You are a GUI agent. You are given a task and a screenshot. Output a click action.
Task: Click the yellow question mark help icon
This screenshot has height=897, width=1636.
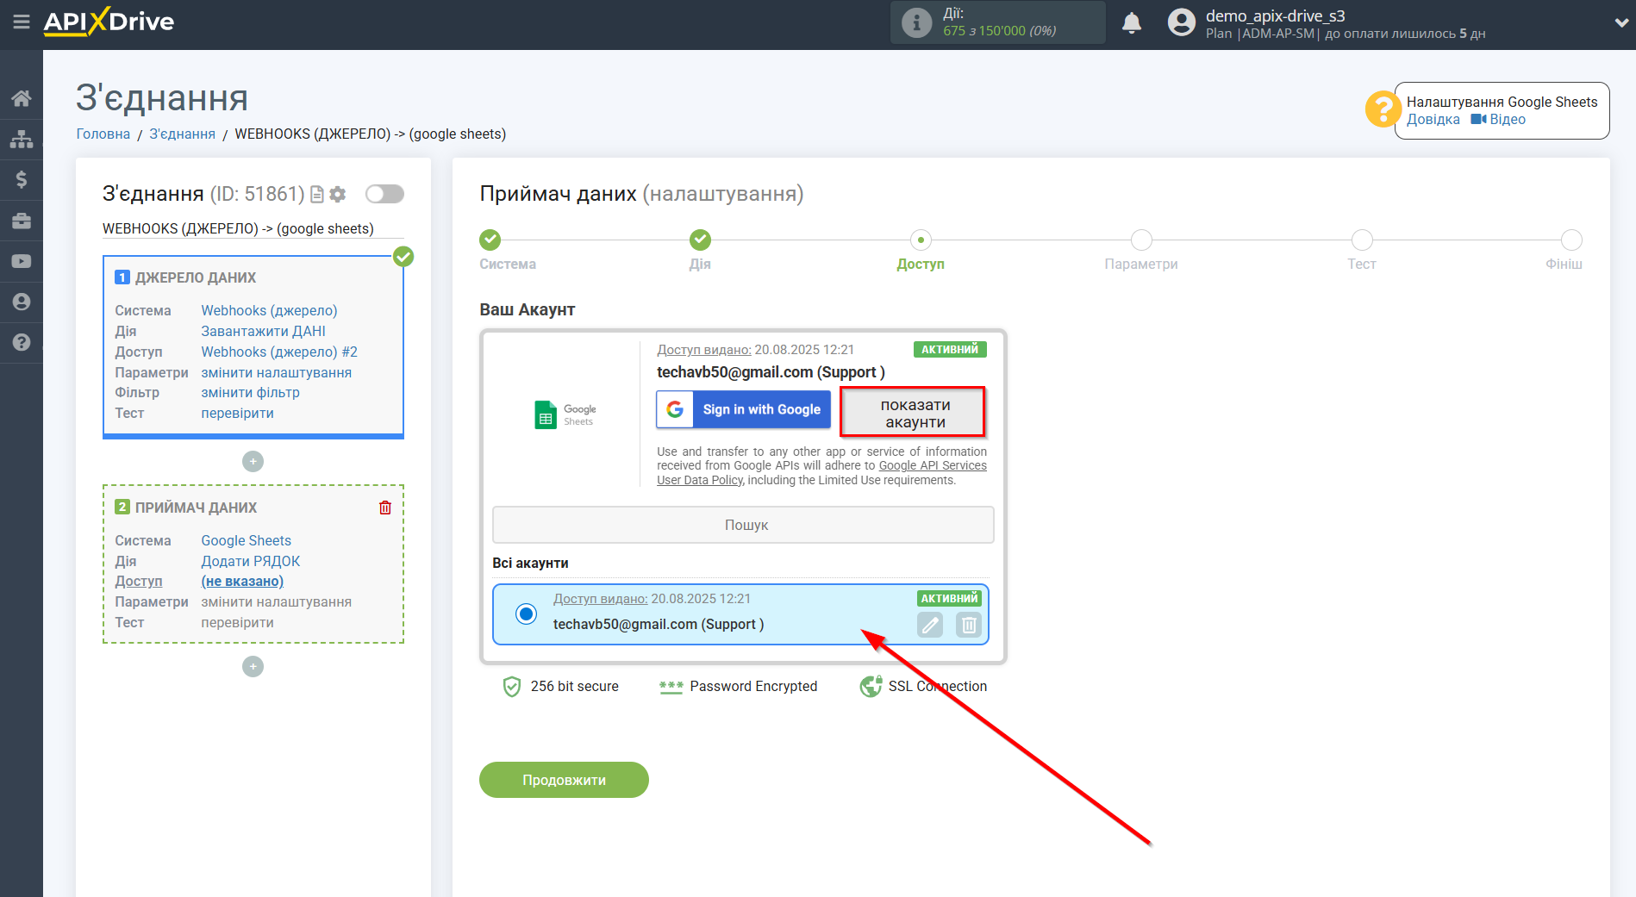(x=1382, y=109)
